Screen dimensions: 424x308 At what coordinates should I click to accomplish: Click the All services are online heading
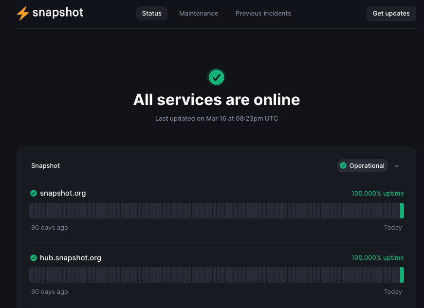tap(217, 100)
